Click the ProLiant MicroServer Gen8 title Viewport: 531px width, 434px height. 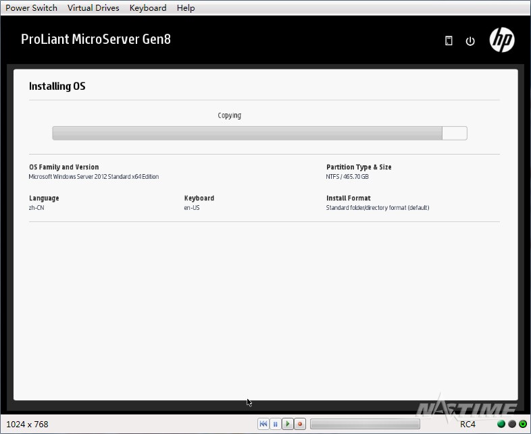pyautogui.click(x=96, y=39)
